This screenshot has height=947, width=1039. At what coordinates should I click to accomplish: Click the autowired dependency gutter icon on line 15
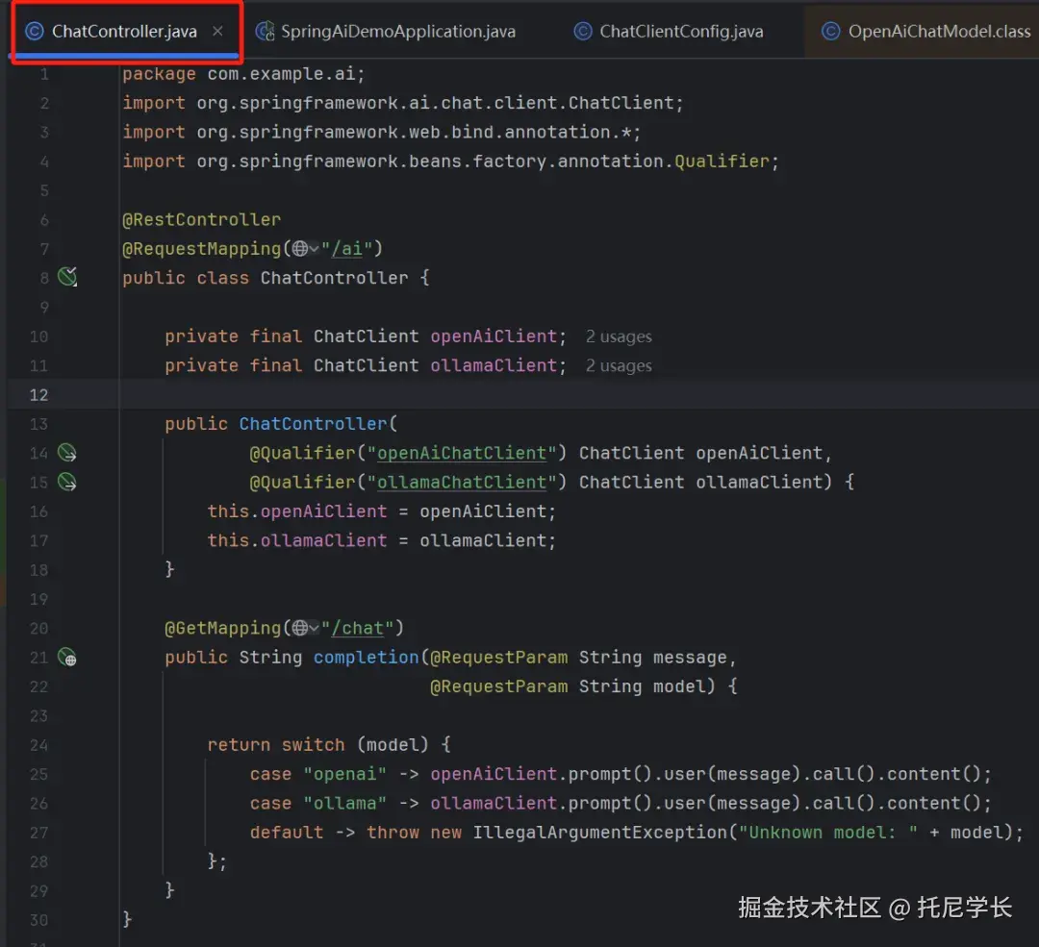point(67,482)
